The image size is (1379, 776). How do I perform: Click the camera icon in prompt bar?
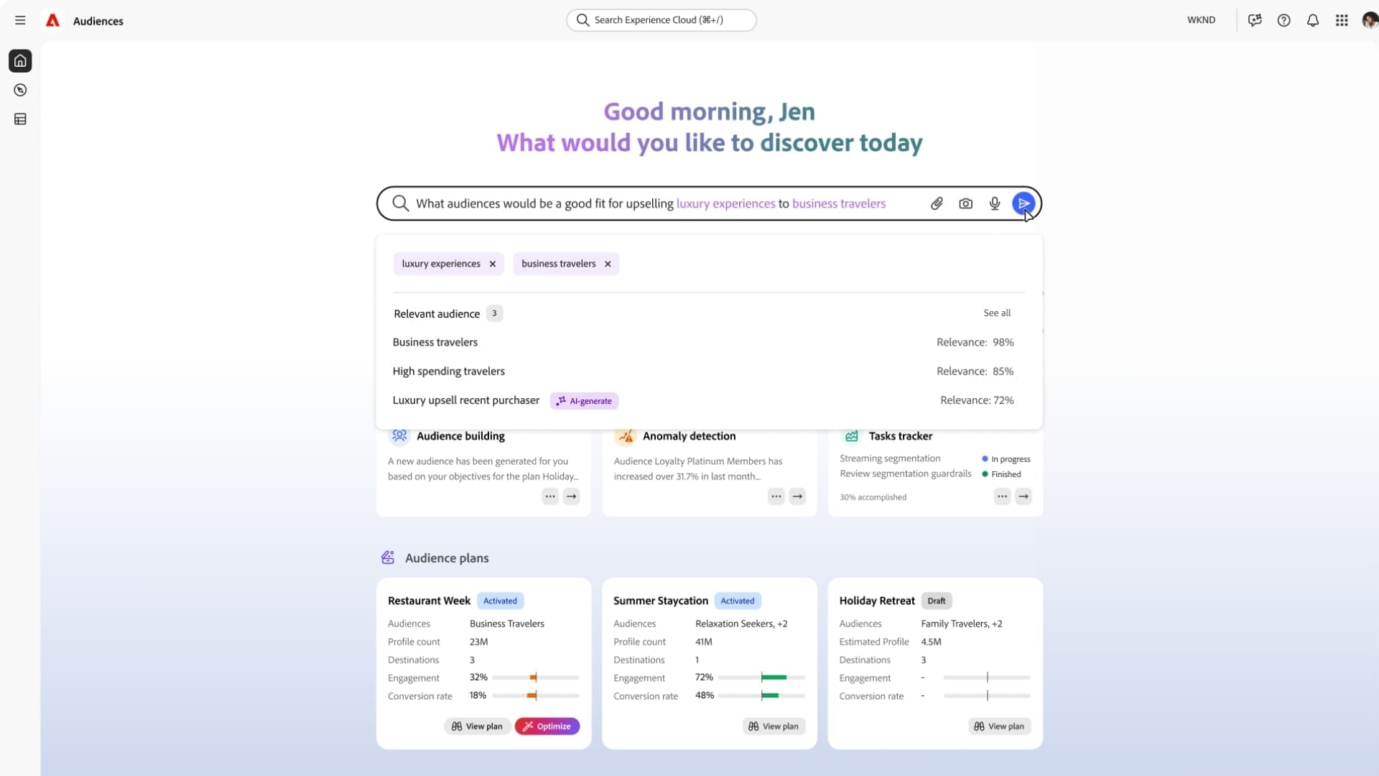point(965,203)
